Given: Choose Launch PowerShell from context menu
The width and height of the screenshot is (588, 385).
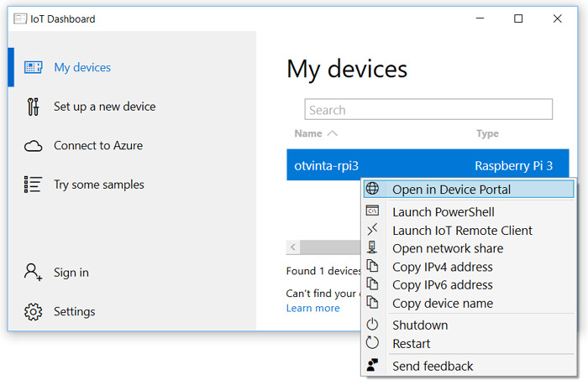Looking at the screenshot, I should (469, 212).
